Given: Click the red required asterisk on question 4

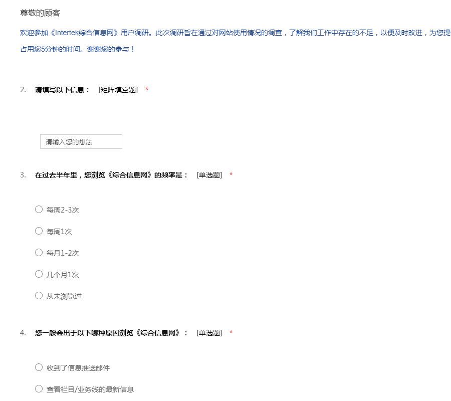Looking at the screenshot, I should click(x=231, y=333).
